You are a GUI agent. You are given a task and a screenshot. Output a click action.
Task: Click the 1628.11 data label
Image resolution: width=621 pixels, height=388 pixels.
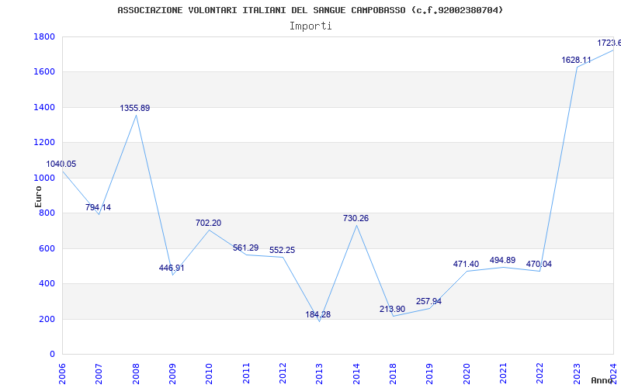coord(576,61)
